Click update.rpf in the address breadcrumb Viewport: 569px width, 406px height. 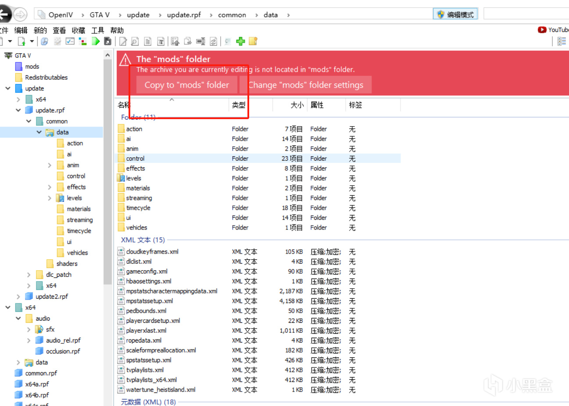pyautogui.click(x=184, y=15)
